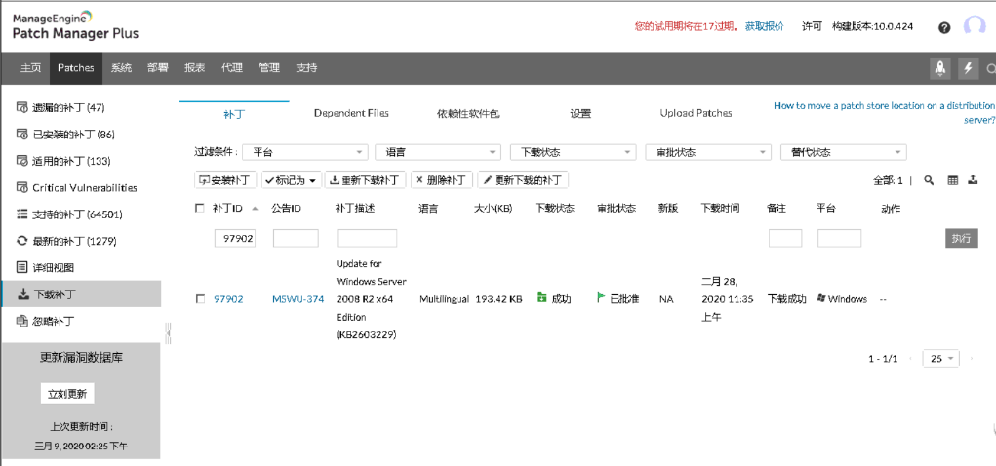Click the 更新下载的补丁 button
This screenshot has width=996, height=466.
click(523, 180)
